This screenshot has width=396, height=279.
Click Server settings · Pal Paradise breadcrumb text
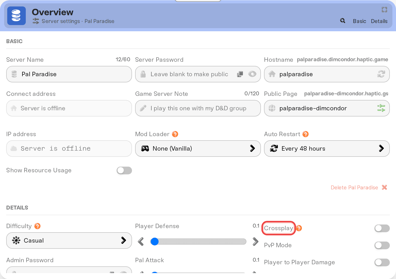pos(78,21)
